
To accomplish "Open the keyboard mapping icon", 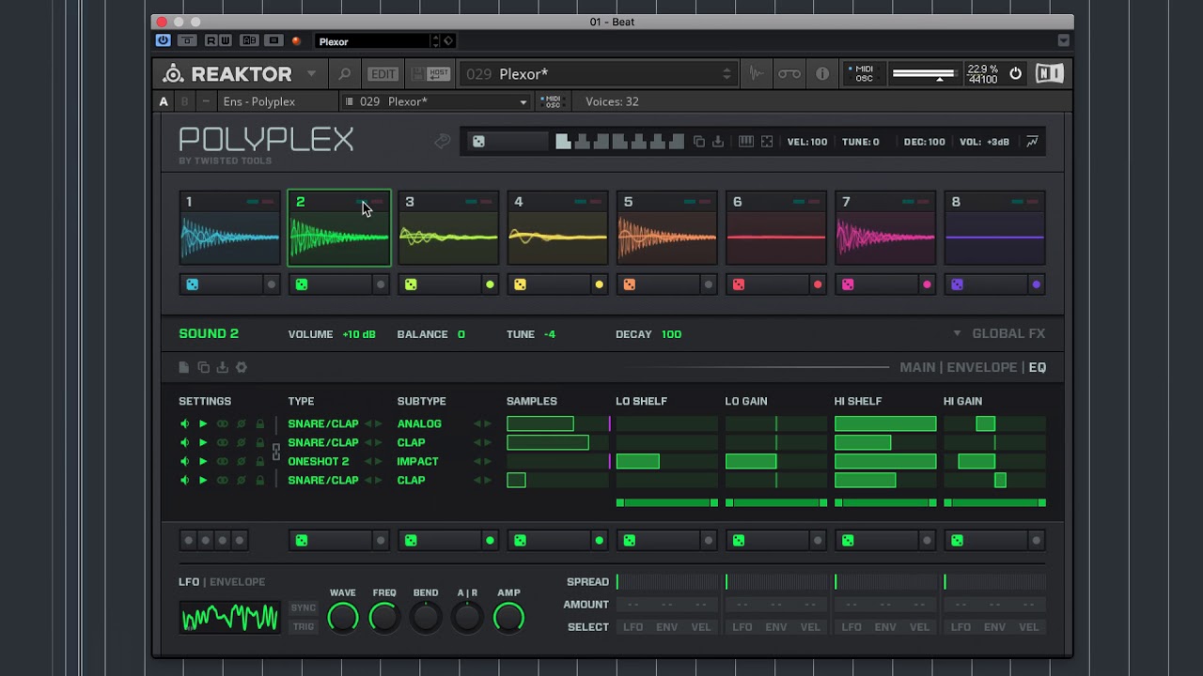I will (745, 142).
